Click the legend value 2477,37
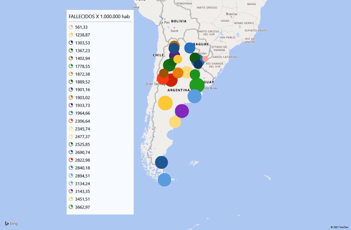351x230 pixels. tap(82, 137)
